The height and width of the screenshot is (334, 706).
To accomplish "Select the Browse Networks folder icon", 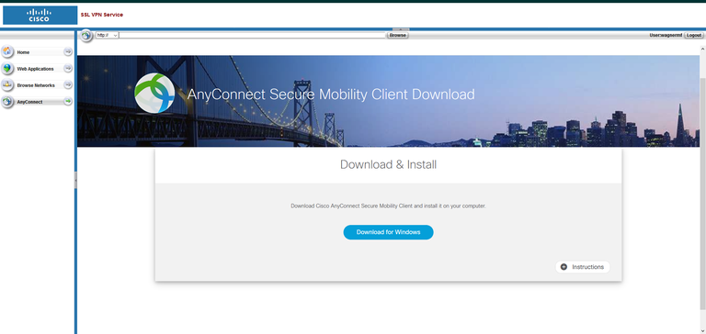I will pyautogui.click(x=7, y=84).
